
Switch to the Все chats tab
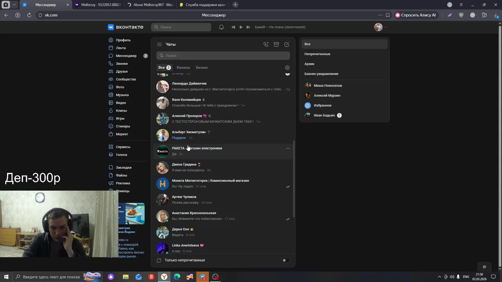tap(164, 67)
